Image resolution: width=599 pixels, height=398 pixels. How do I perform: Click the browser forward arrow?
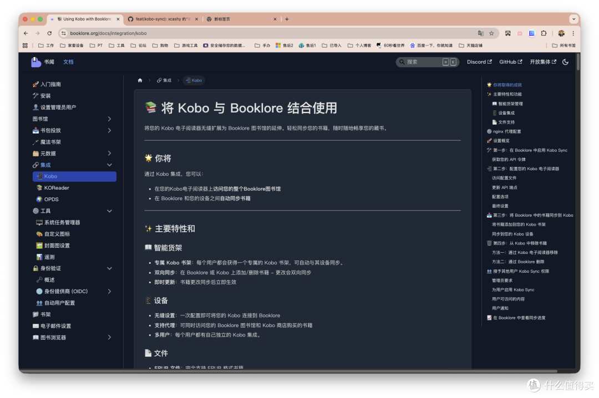point(38,33)
